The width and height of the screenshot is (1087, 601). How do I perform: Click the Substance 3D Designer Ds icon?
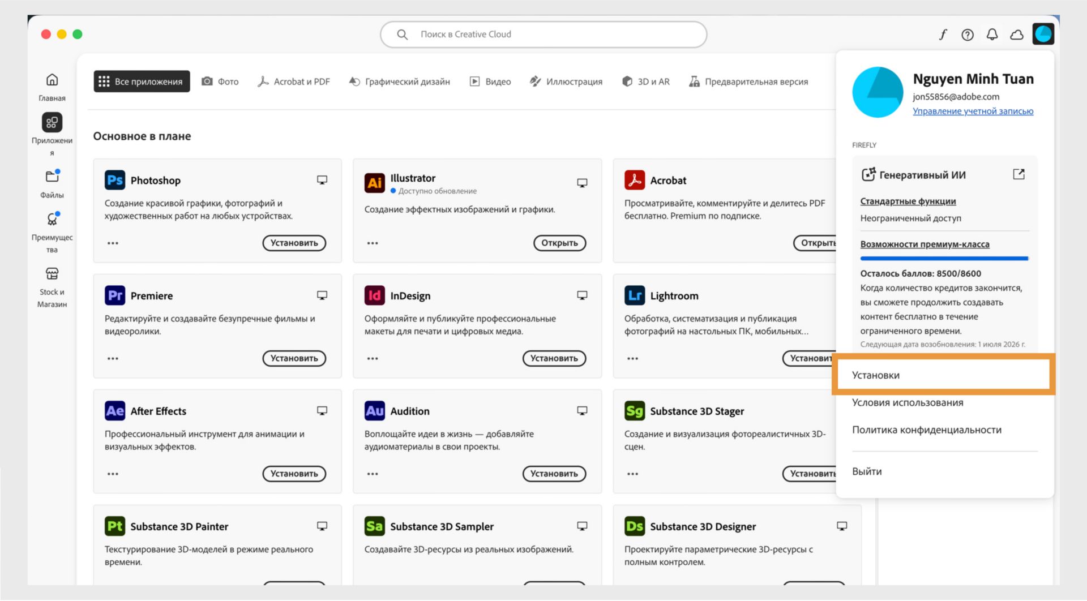coord(635,526)
